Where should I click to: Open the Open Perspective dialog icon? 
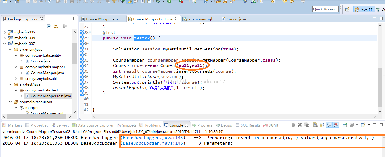click(347, 9)
